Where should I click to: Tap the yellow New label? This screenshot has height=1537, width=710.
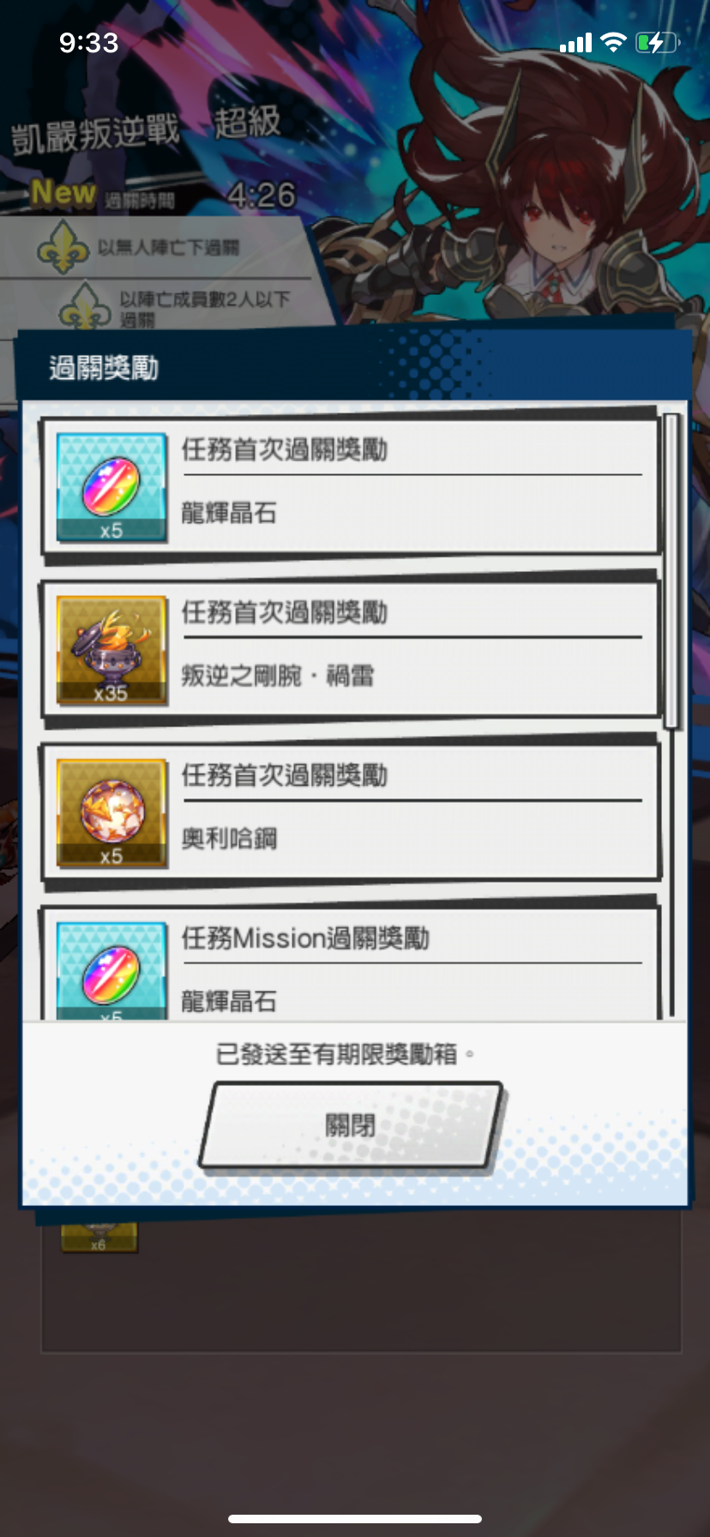click(x=63, y=193)
